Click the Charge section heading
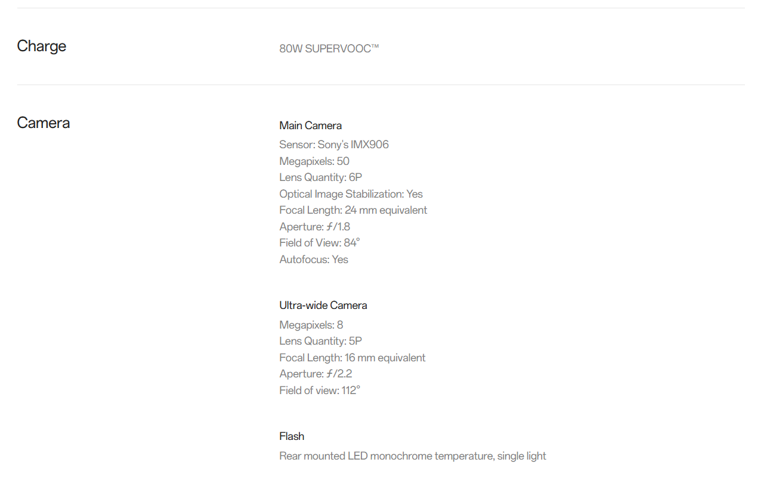The height and width of the screenshot is (481, 770). 42,46
